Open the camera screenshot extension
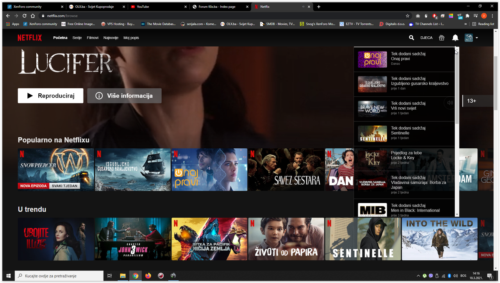 click(x=418, y=16)
